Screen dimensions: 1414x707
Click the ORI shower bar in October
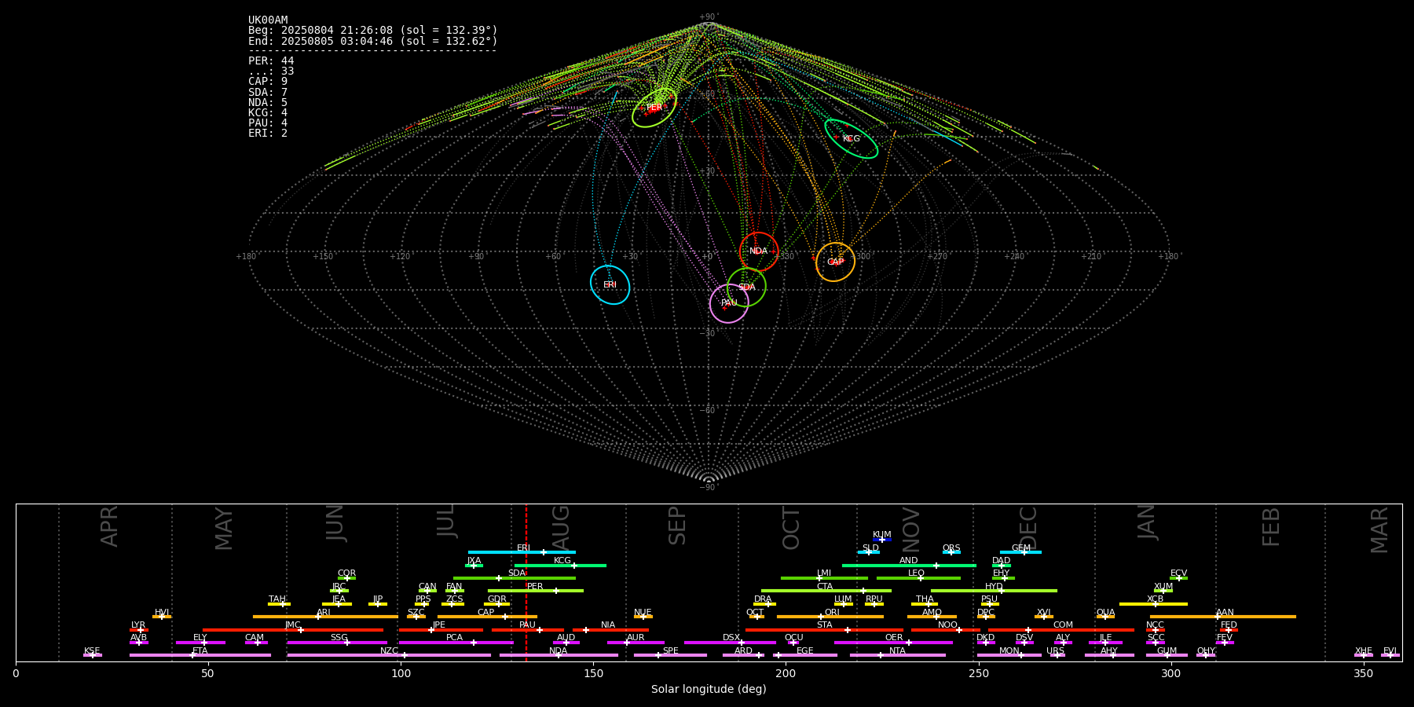[x=830, y=617]
